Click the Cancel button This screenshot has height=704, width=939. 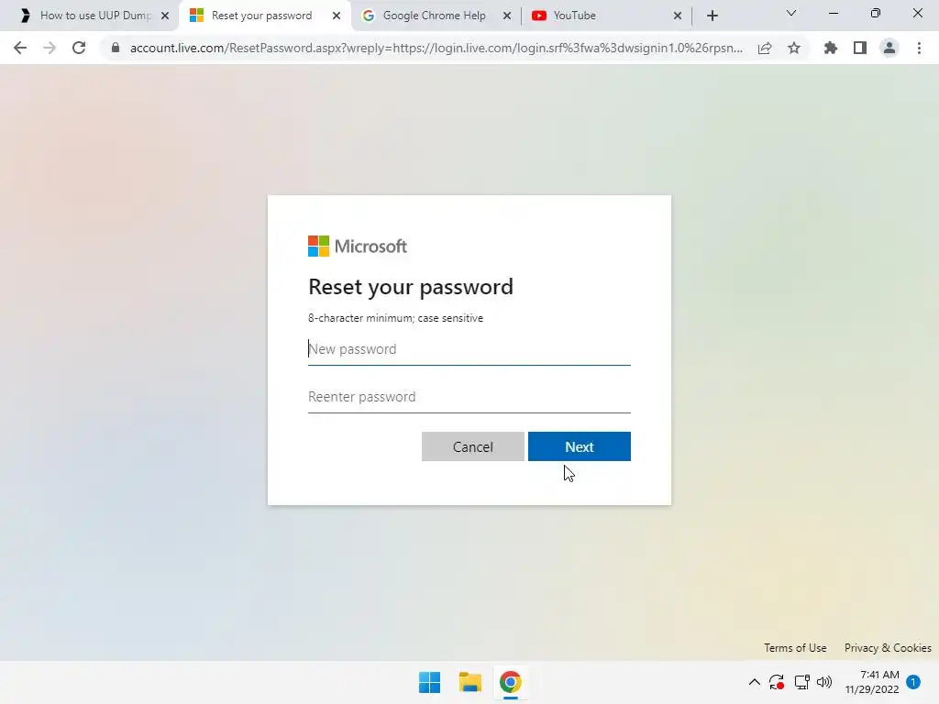point(472,446)
